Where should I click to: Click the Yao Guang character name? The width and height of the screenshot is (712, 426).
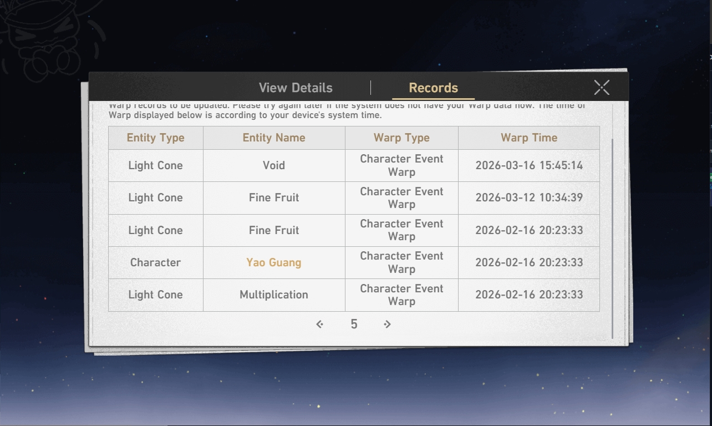274,262
